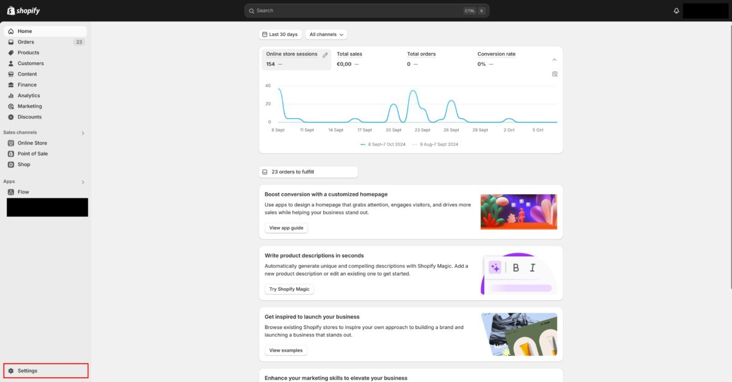Collapse the metrics chart card
Image resolution: width=732 pixels, height=382 pixels.
pyautogui.click(x=554, y=60)
